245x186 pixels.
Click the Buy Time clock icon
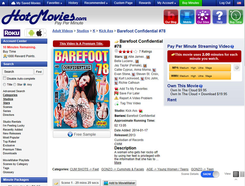pyautogui.click(x=236, y=17)
